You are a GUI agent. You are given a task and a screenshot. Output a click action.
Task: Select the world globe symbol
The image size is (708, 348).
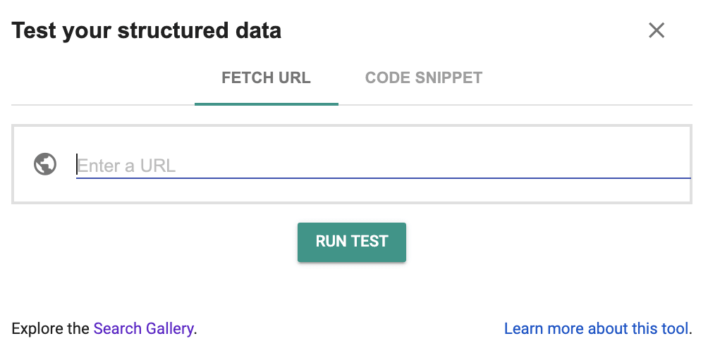click(x=45, y=164)
